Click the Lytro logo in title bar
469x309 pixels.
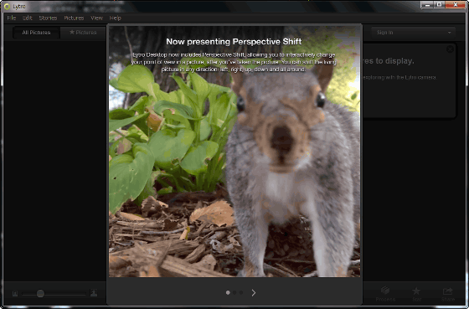pyautogui.click(x=7, y=7)
